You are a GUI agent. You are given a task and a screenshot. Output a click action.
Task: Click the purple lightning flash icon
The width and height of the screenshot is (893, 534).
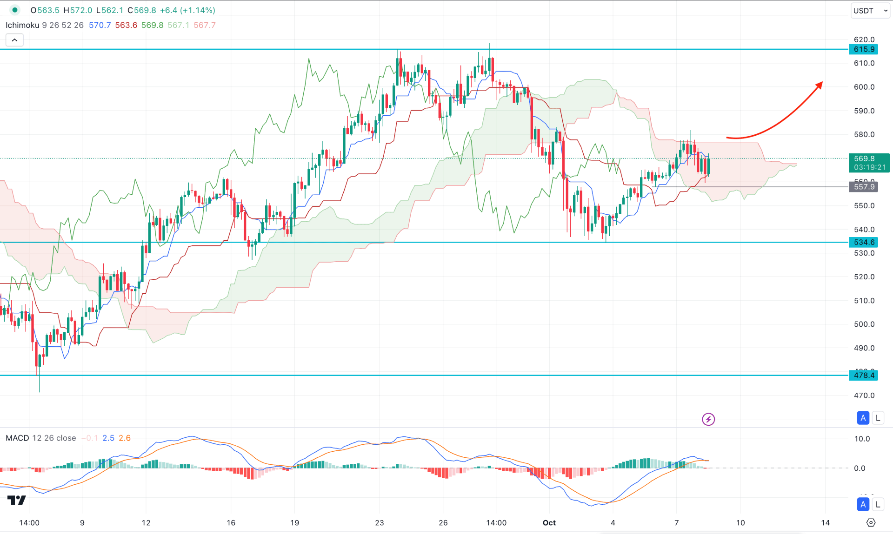[x=708, y=419]
